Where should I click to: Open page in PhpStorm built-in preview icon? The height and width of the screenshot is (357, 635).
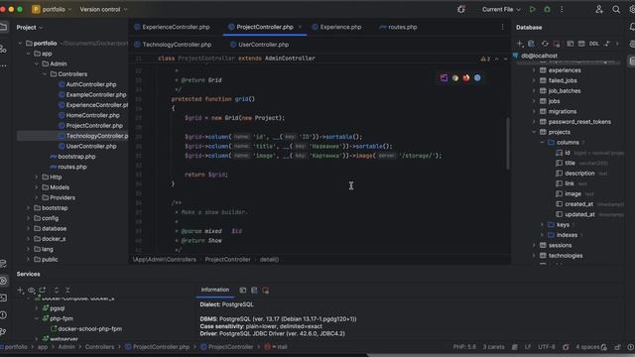(444, 77)
